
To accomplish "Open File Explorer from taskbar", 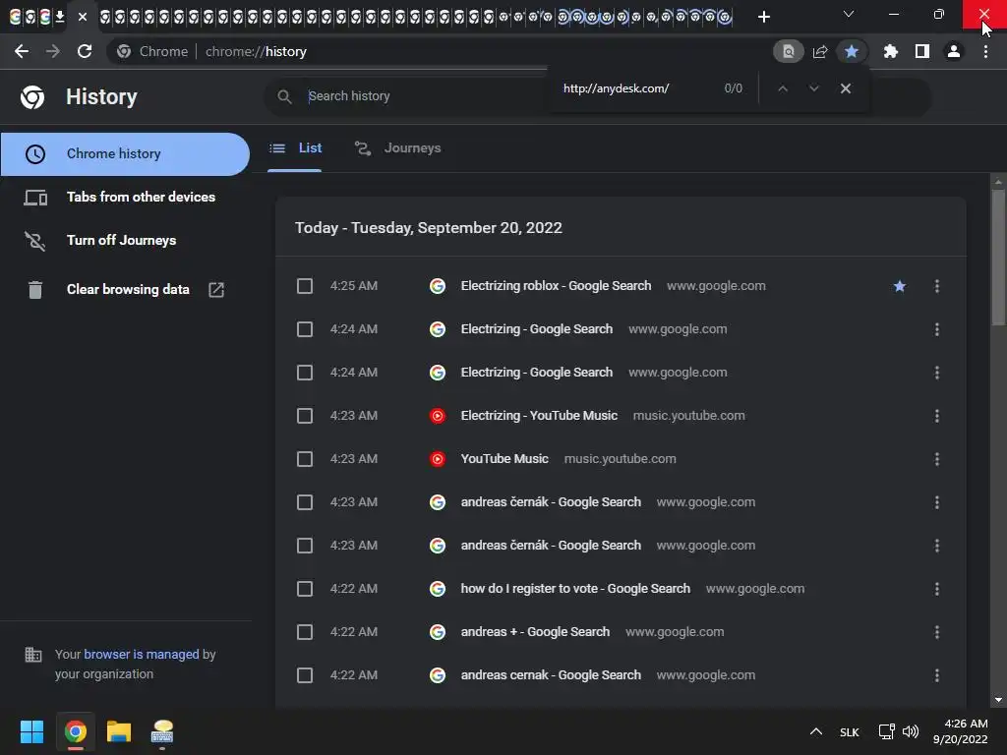I will 119,731.
